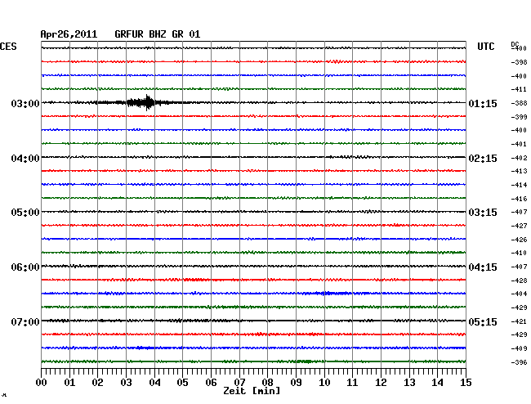531x404 pixels.
Task: Click the DC offset value -398
Action: [x=519, y=62]
